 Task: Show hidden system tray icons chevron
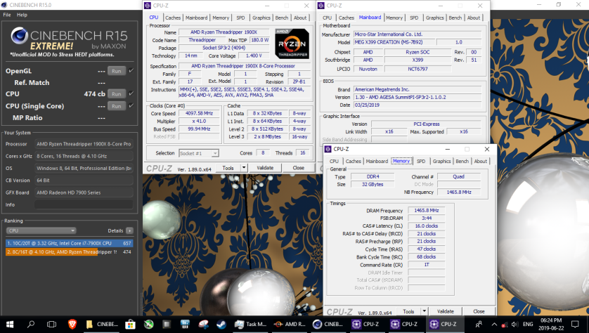coord(494,325)
